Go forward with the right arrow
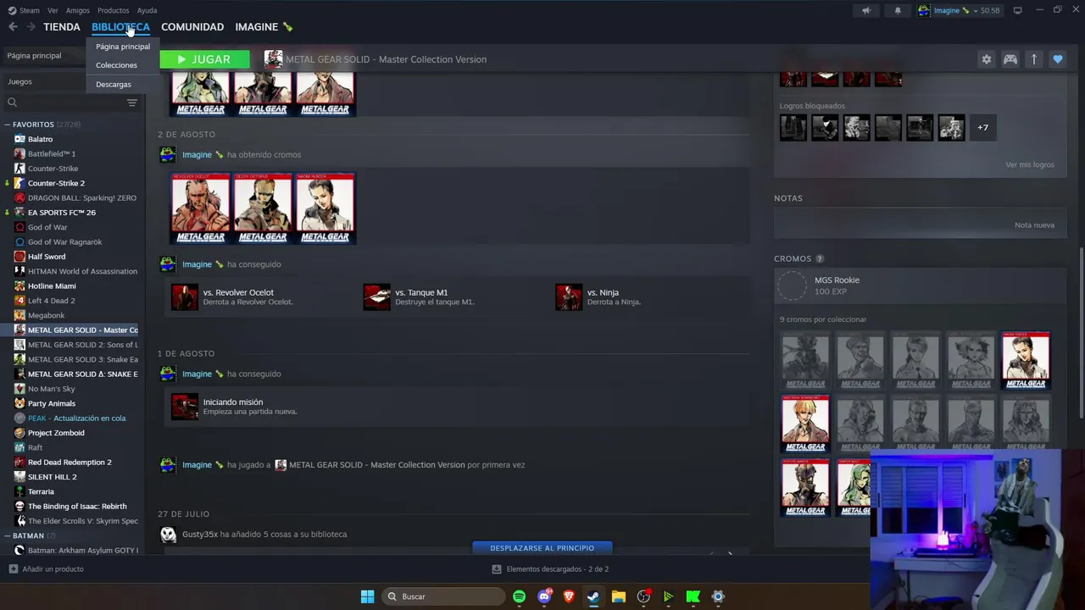This screenshot has height=610, width=1085. pyautogui.click(x=31, y=27)
